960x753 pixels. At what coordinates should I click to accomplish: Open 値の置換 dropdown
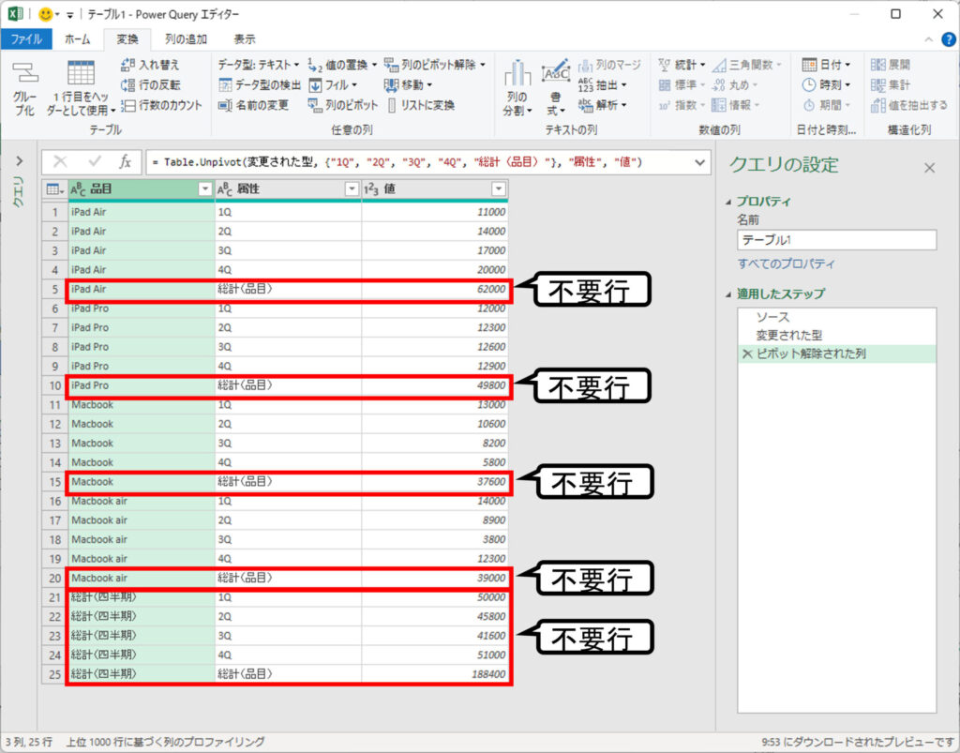tap(342, 65)
